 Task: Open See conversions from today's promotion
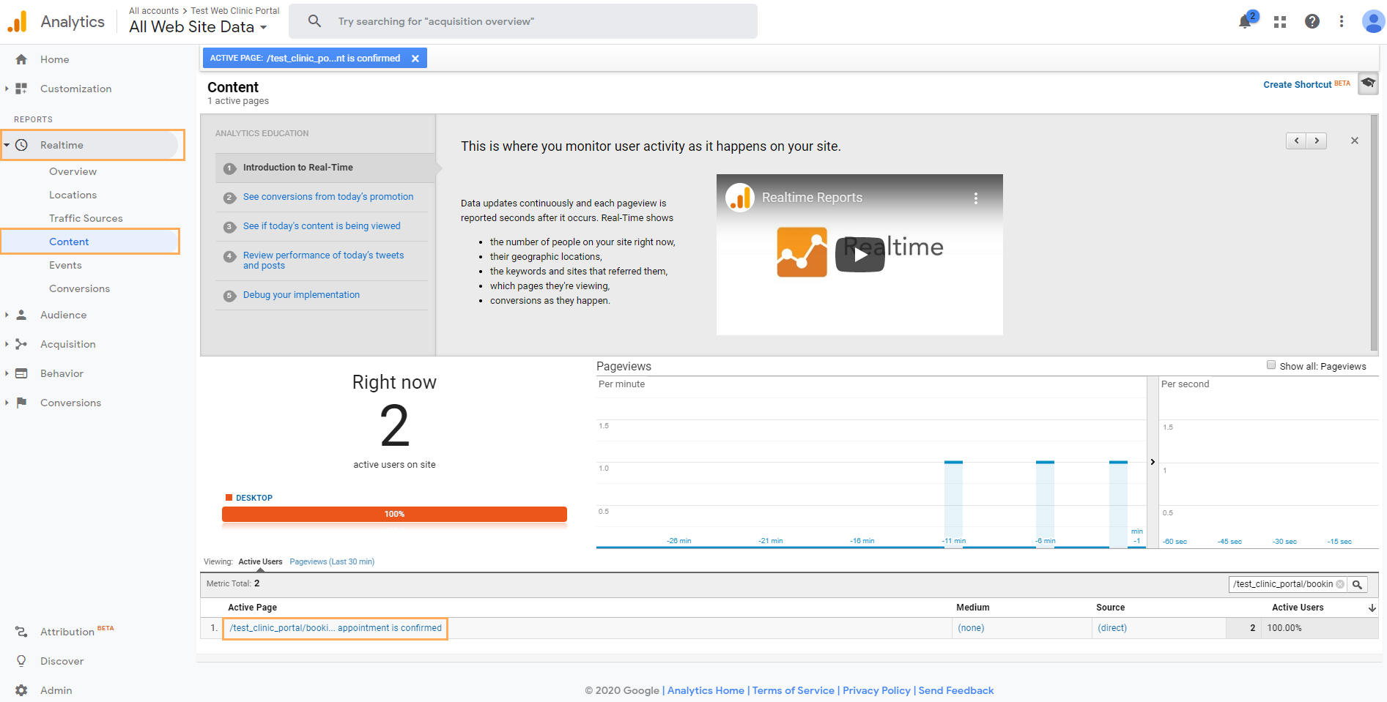tap(328, 197)
